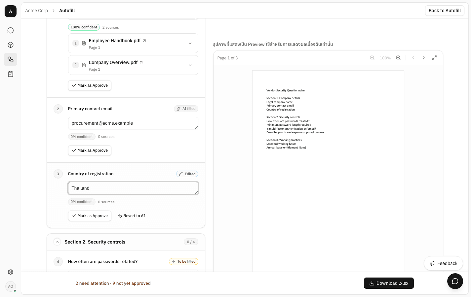Expand the Employee Handbook.pdf source
The height and width of the screenshot is (297, 476).
pos(190,43)
